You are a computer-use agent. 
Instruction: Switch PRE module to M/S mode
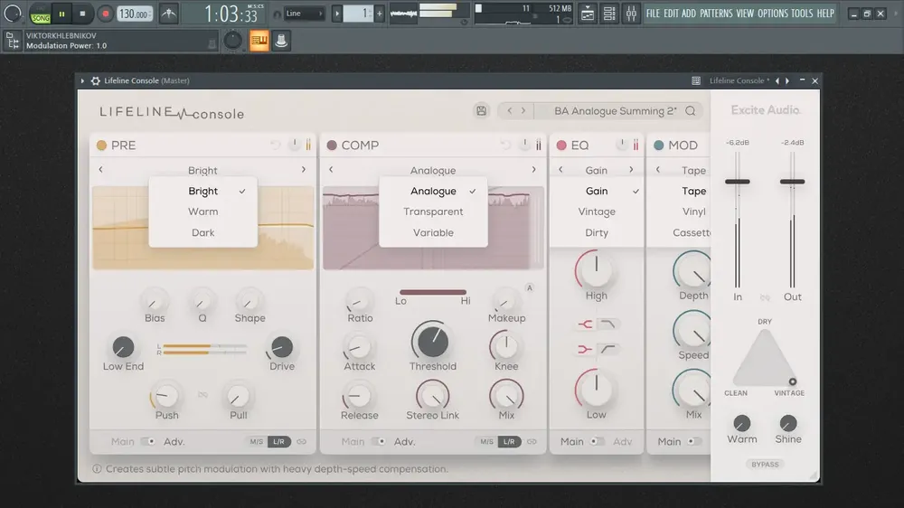pos(257,442)
